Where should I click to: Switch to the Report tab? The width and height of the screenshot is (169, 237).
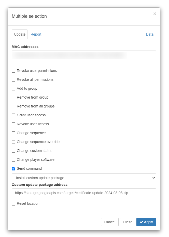[36, 34]
